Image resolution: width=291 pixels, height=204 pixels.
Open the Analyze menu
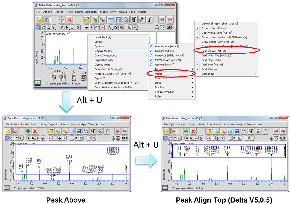pyautogui.click(x=122, y=12)
